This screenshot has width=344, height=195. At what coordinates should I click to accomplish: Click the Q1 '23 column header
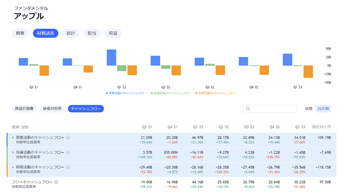pos(300,127)
